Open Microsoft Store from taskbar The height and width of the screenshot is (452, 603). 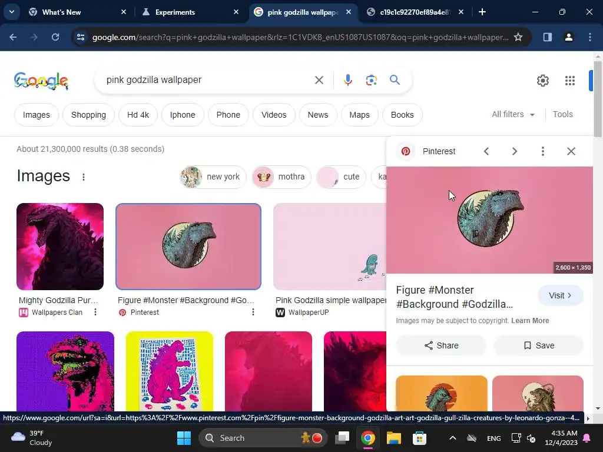(x=419, y=438)
